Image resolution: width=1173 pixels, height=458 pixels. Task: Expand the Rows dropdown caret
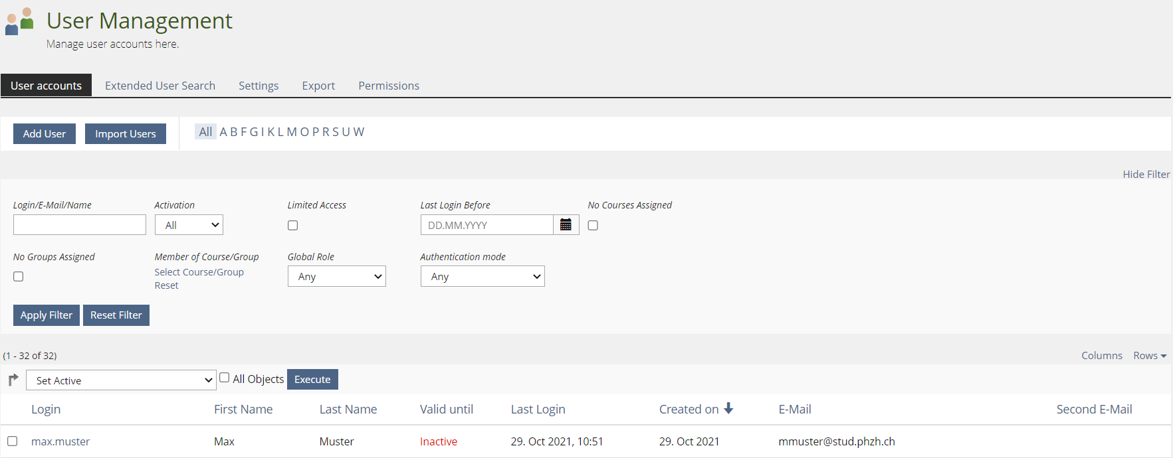pyautogui.click(x=1163, y=356)
